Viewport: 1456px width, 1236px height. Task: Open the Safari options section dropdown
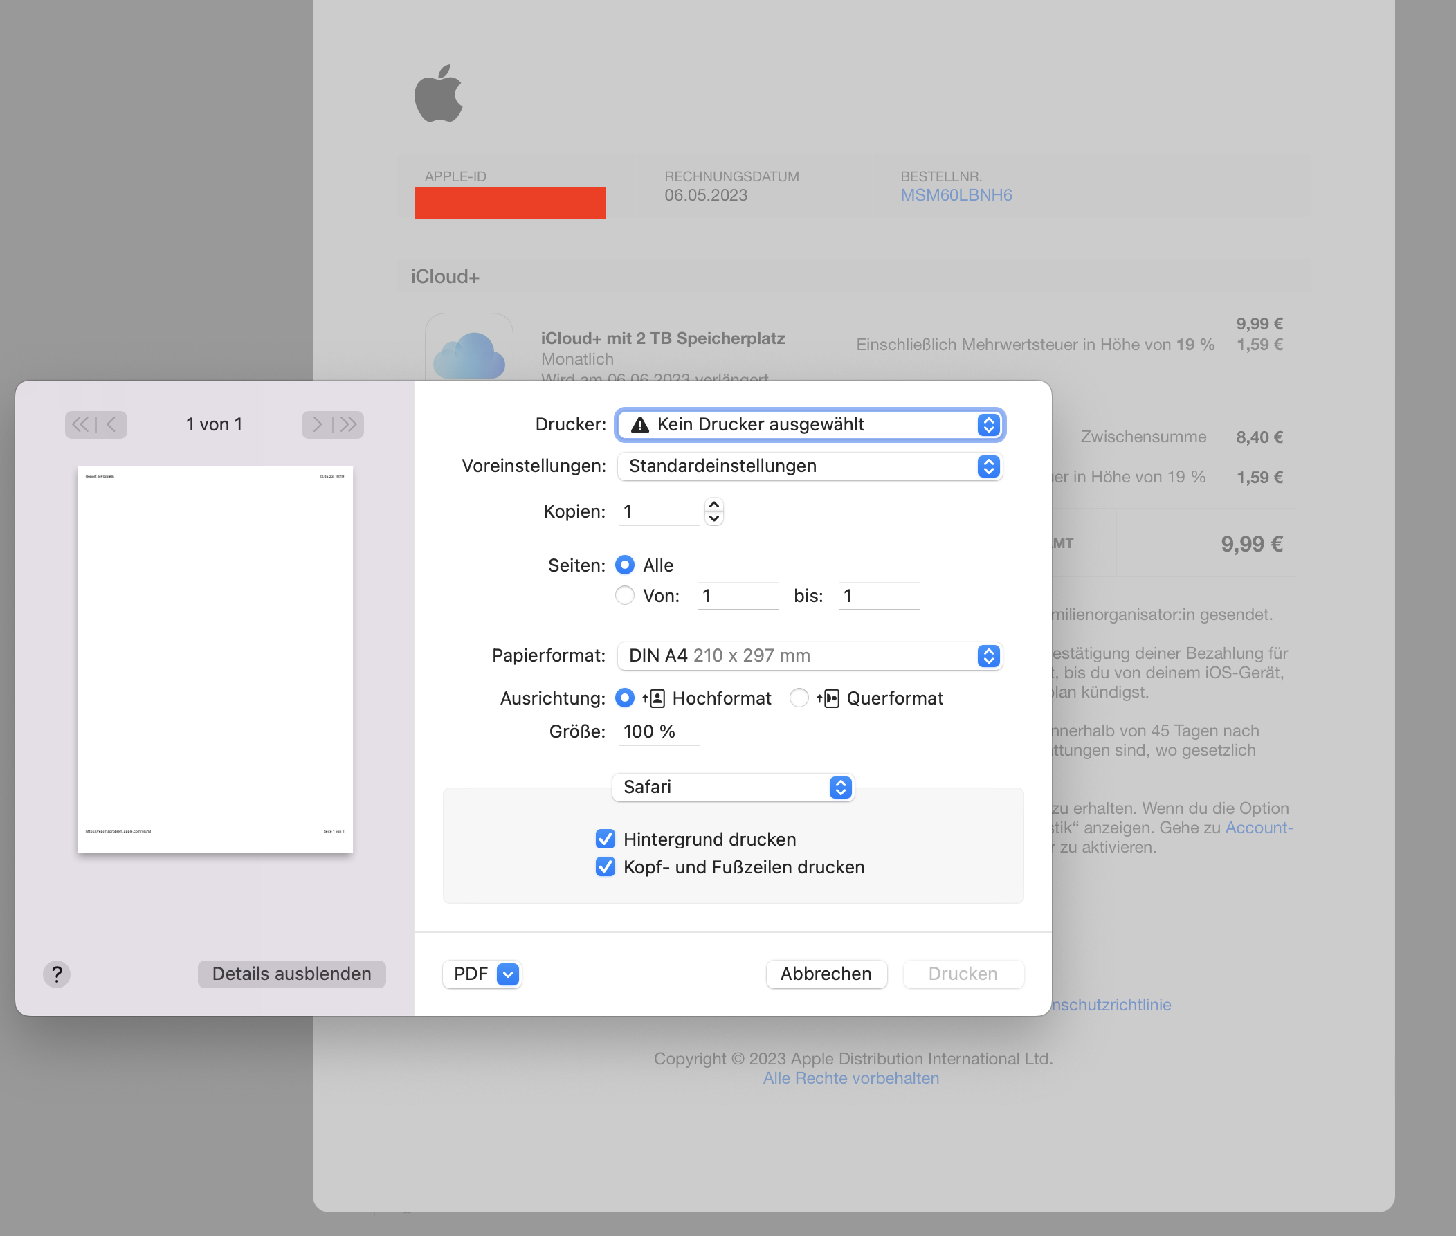[x=733, y=787]
